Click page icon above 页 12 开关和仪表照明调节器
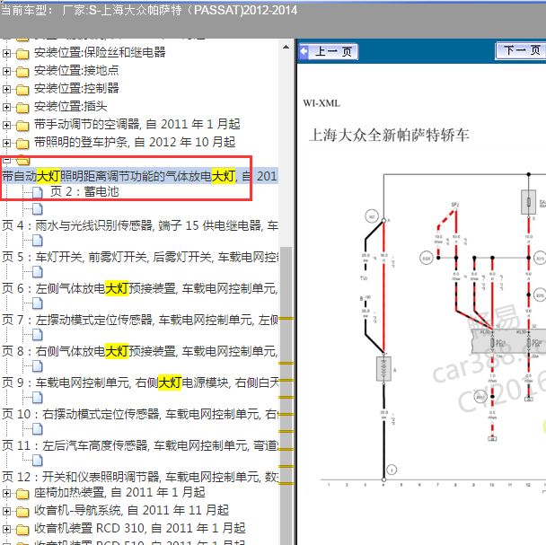The image size is (546, 545). 38,461
